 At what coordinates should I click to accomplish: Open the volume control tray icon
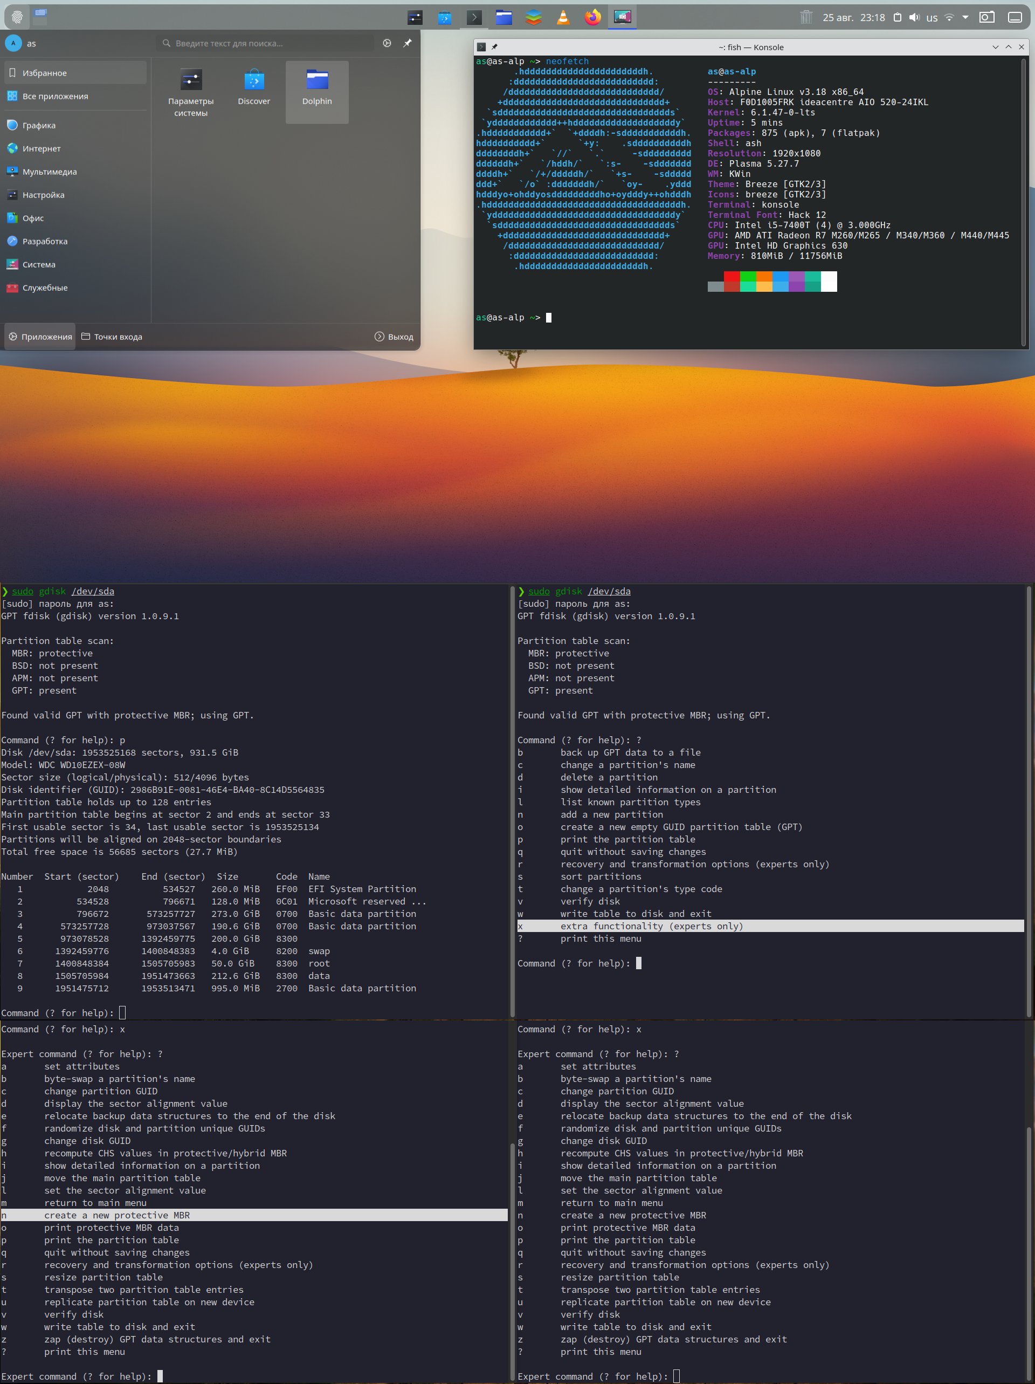(x=914, y=17)
